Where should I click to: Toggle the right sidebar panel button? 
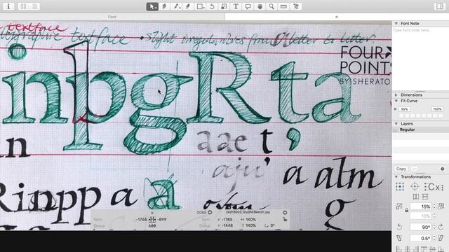click(440, 6)
